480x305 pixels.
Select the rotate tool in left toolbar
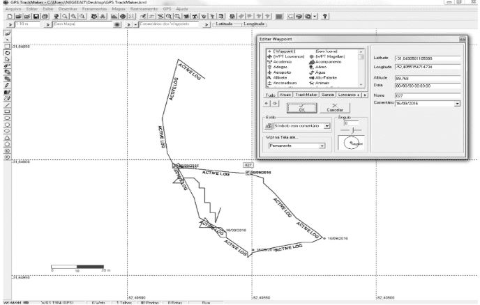point(6,53)
